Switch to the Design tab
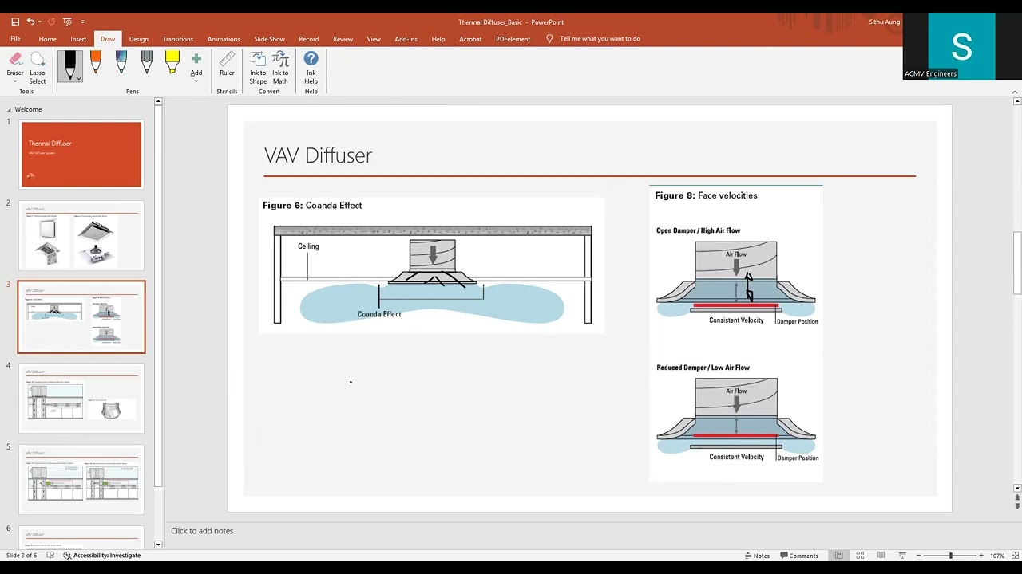 pos(139,39)
